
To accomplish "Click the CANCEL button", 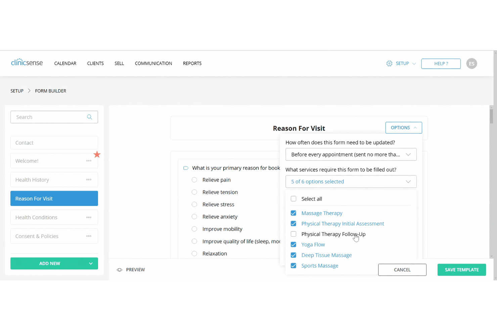I will tap(402, 270).
